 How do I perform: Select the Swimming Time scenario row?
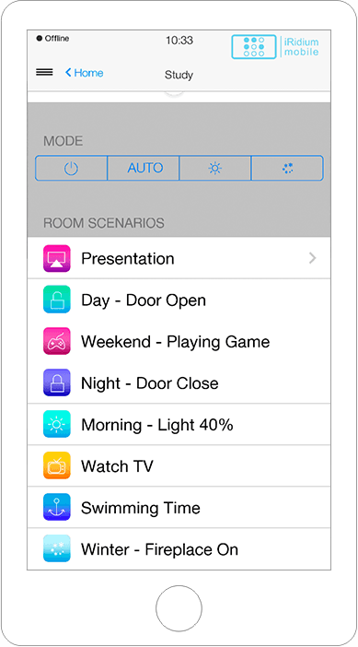pos(179,507)
